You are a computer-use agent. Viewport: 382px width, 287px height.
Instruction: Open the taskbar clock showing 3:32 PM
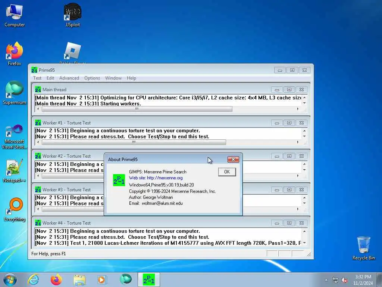(363, 280)
